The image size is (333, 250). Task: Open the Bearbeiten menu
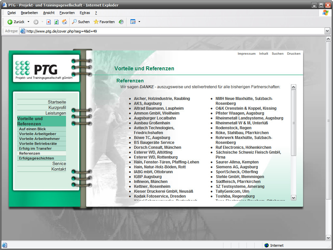point(29,13)
